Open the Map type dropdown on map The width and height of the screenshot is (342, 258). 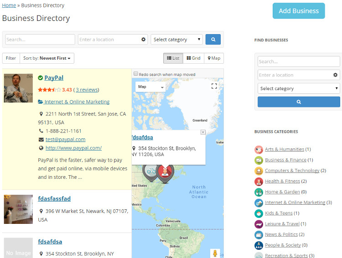tap(150, 86)
